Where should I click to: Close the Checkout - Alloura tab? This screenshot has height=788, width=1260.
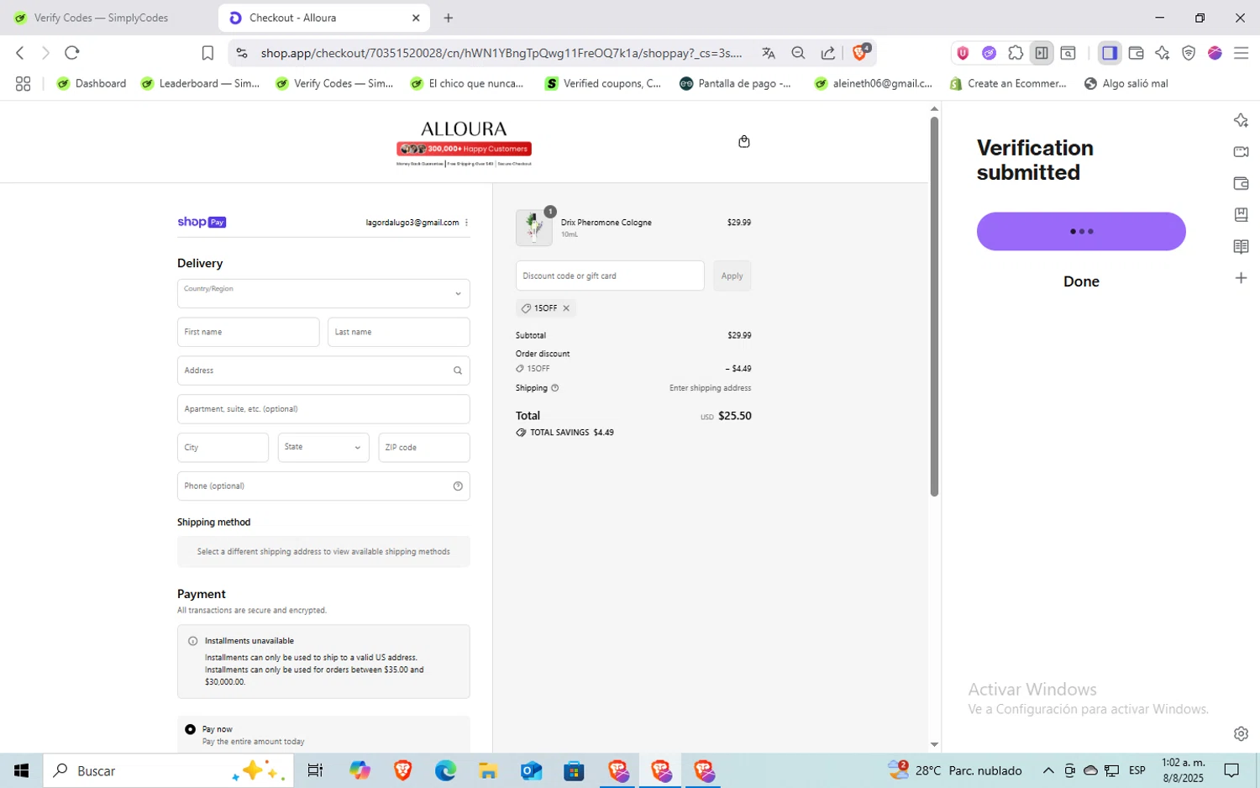[416, 18]
